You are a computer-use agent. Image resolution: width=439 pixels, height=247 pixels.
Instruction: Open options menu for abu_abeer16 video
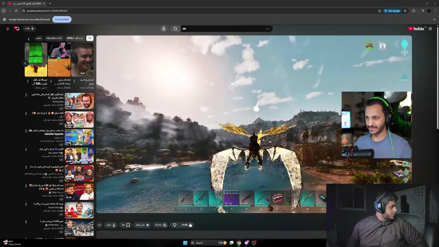click(26, 150)
